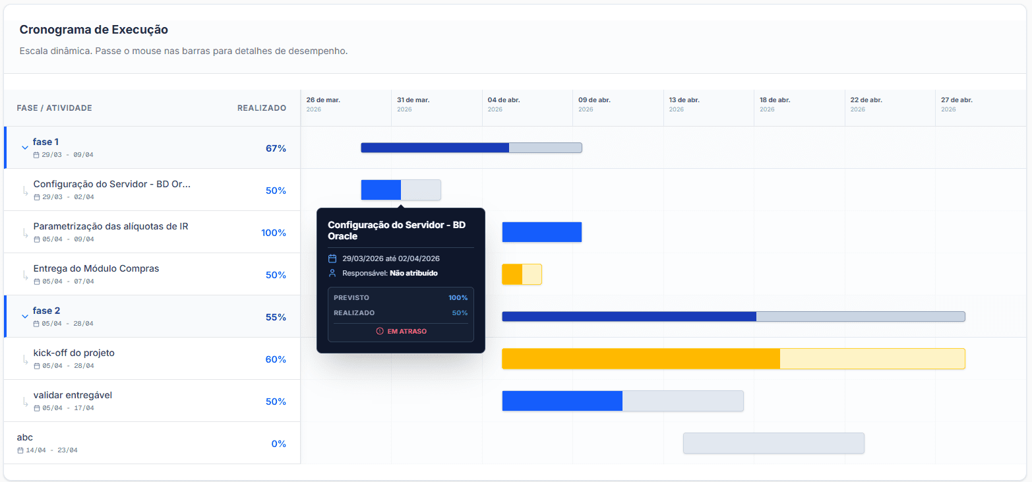Click 60% value for kick-off do projeto
Image resolution: width=1032 pixels, height=482 pixels.
[276, 359]
